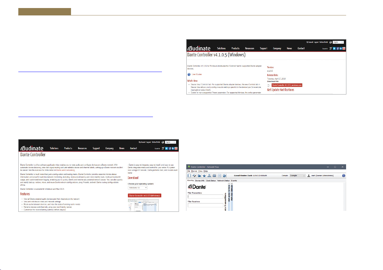
Task: Open Help menu in Dante Controller
Action: point(206,171)
